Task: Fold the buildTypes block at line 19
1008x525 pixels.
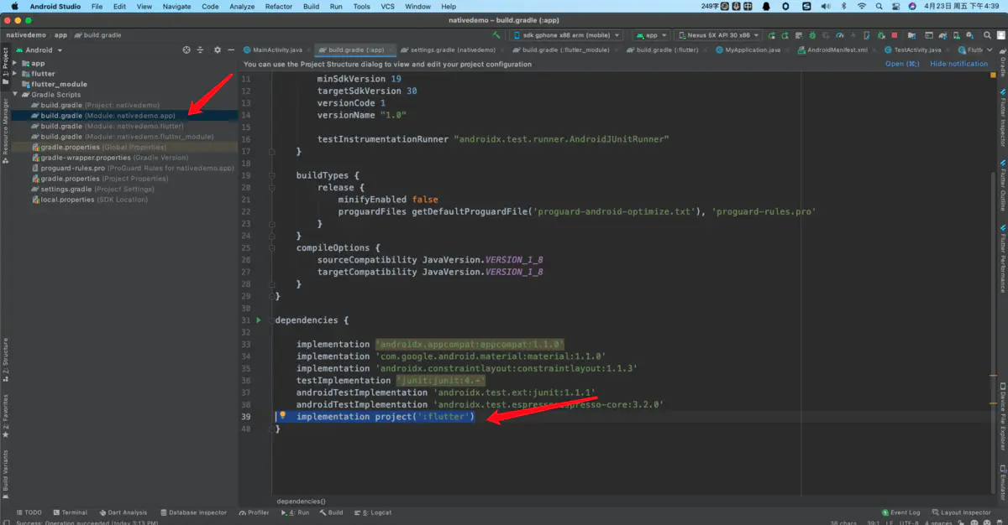Action: pos(271,175)
